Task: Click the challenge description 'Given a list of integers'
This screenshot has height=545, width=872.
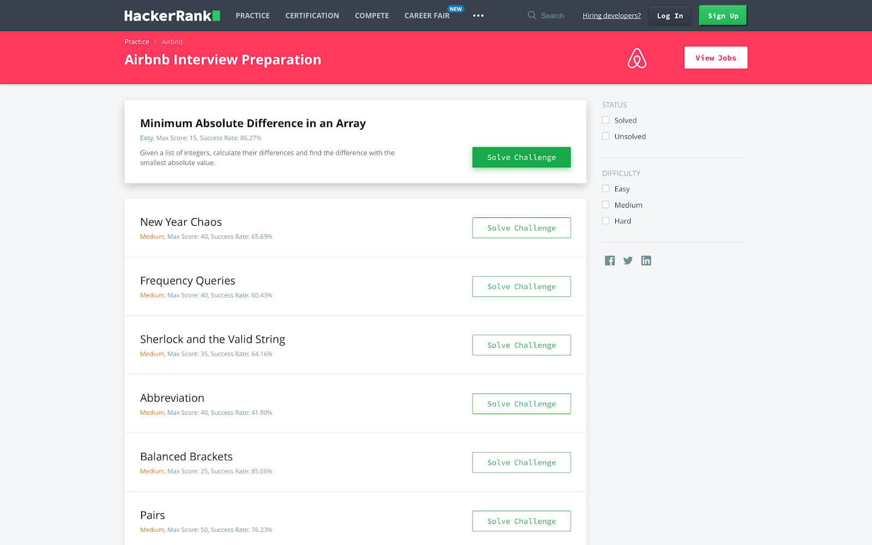Action: pyautogui.click(x=267, y=158)
